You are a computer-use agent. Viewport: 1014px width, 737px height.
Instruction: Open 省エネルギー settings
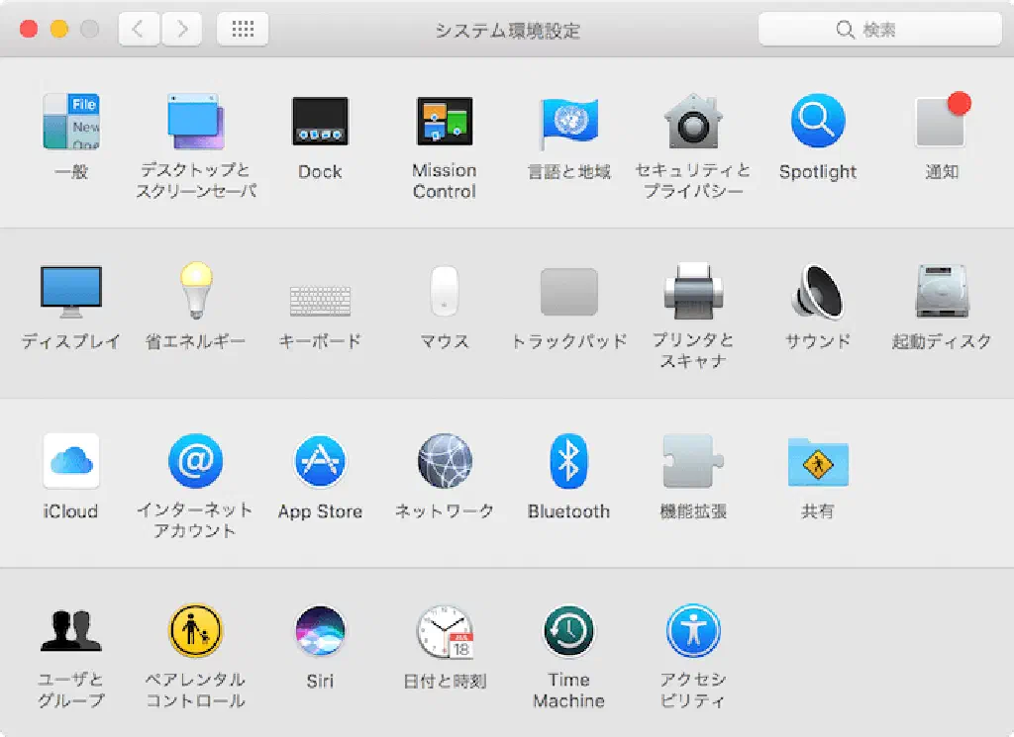pyautogui.click(x=195, y=293)
